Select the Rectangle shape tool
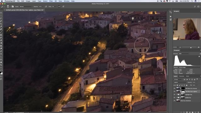Viewport: 201px width, 113px height. coord(1,59)
